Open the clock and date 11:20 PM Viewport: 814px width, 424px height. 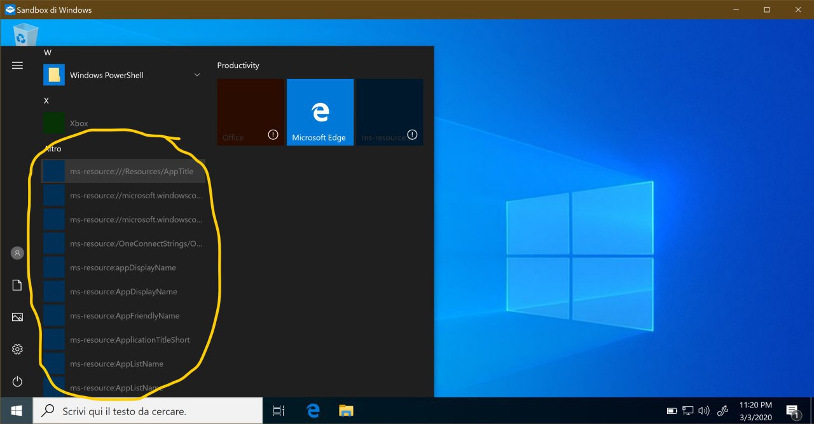[x=755, y=411]
